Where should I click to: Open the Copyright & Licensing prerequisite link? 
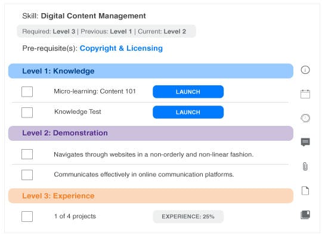point(121,48)
